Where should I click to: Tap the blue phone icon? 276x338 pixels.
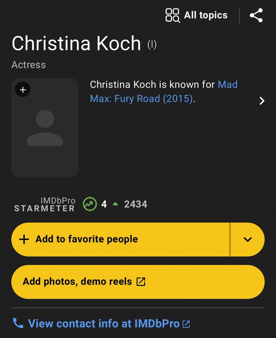18,323
